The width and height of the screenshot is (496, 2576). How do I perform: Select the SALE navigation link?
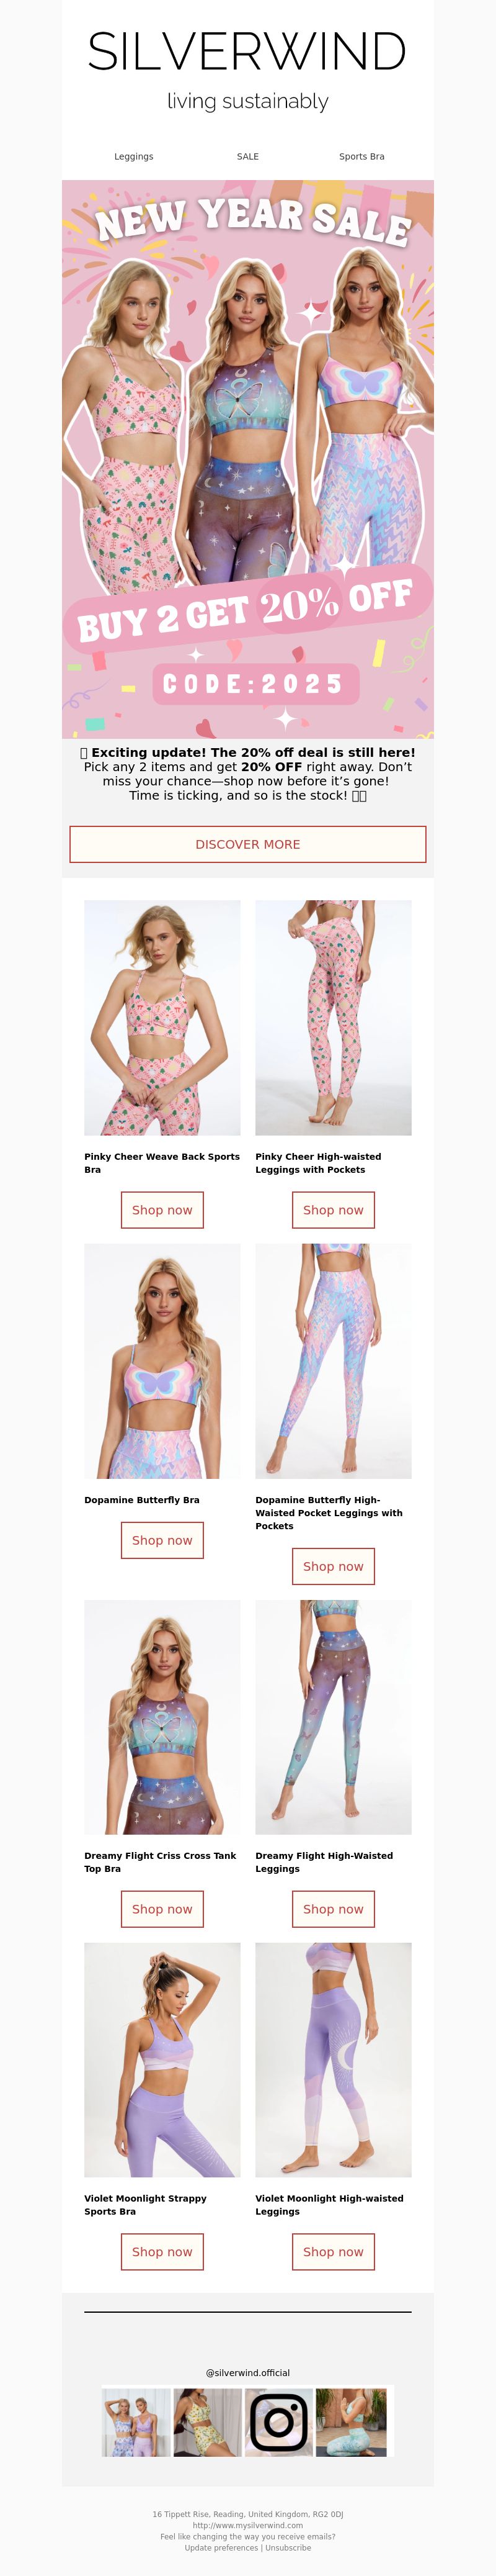tap(247, 157)
